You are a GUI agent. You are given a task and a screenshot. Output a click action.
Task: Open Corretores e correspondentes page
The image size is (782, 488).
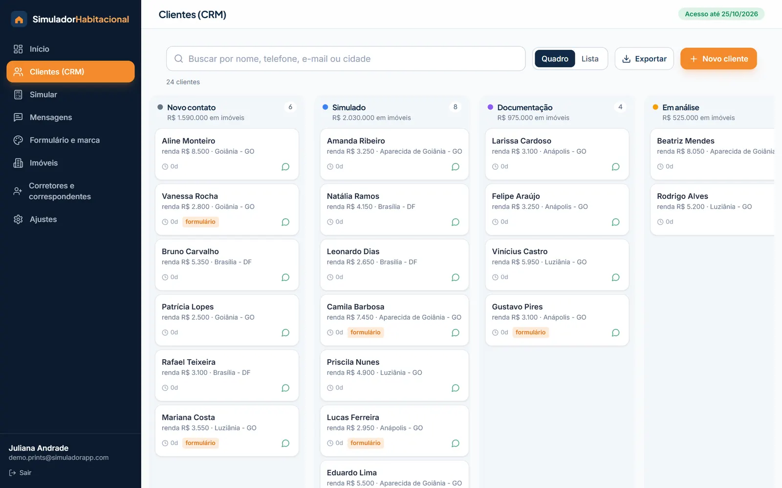(x=70, y=191)
